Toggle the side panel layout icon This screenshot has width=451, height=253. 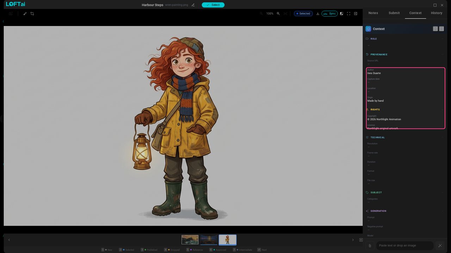356,14
